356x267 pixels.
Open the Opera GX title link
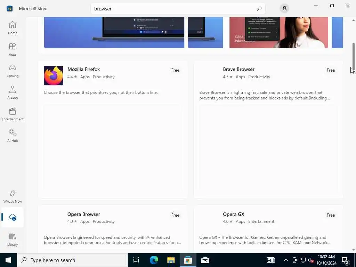coord(234,214)
